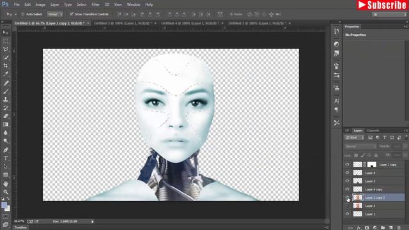This screenshot has height=230, width=409.
Task: Select the Layer 2 copy mask thumbnail
Action: tap(372, 165)
